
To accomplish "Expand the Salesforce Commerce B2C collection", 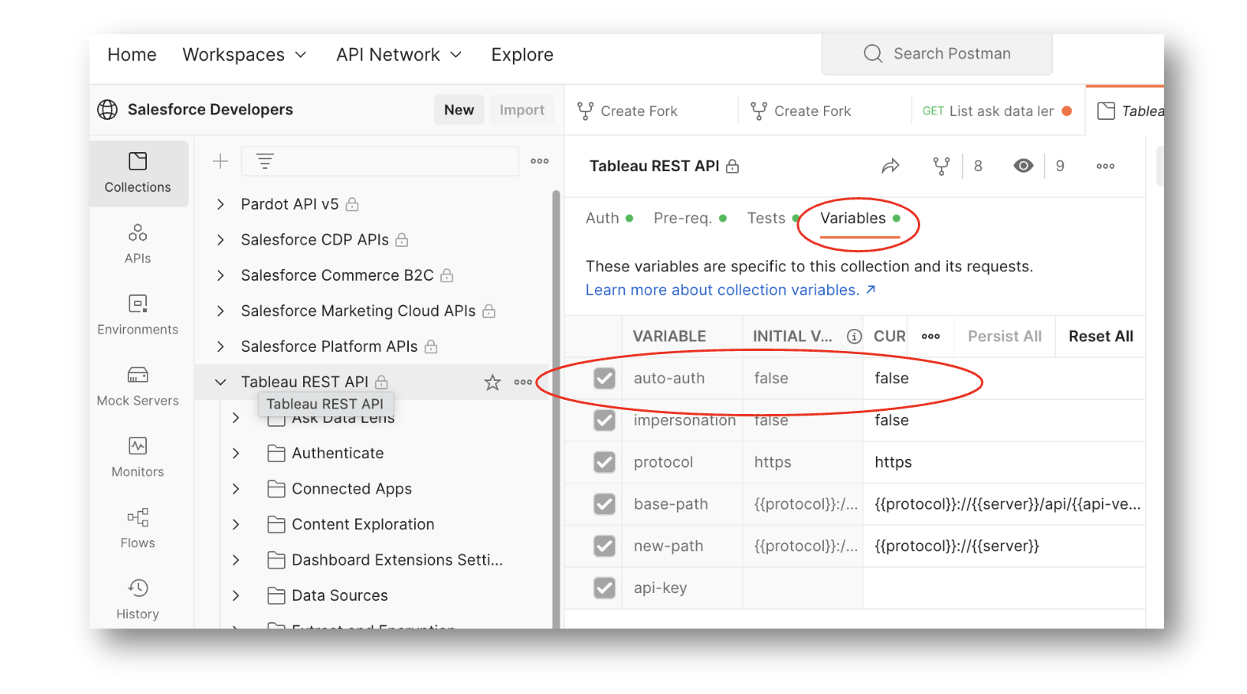I will [220, 275].
